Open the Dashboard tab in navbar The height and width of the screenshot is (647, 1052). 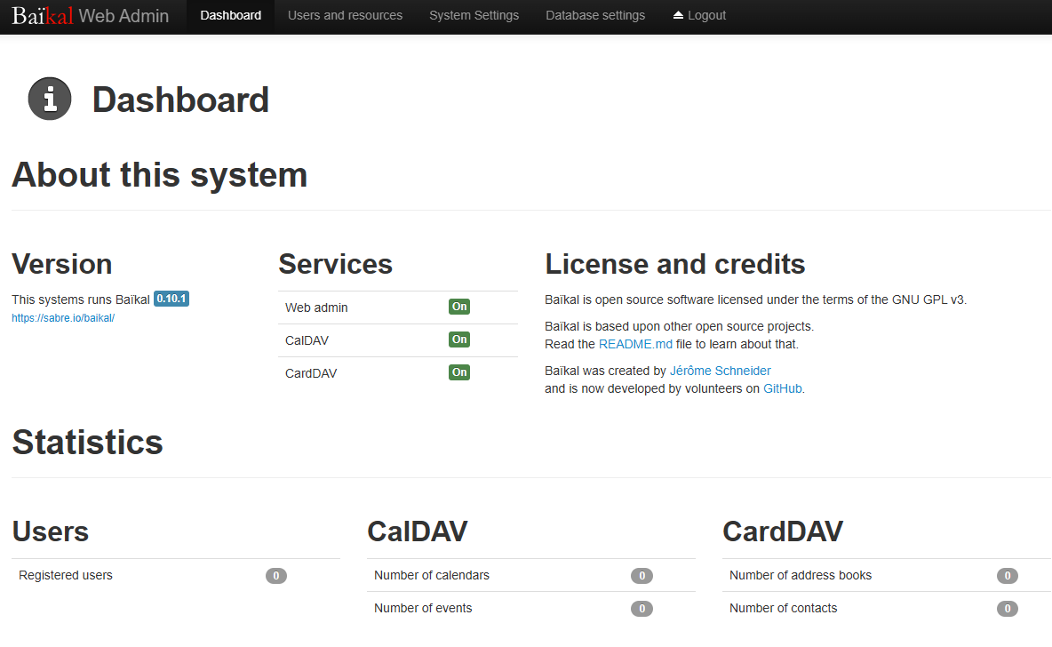pos(231,15)
